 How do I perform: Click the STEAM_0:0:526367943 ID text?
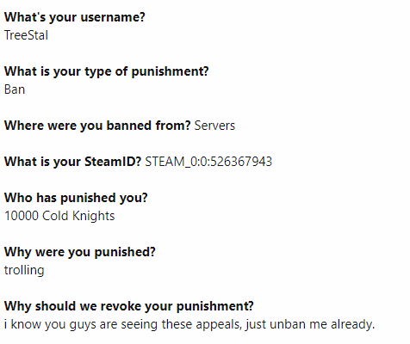pyautogui.click(x=208, y=162)
